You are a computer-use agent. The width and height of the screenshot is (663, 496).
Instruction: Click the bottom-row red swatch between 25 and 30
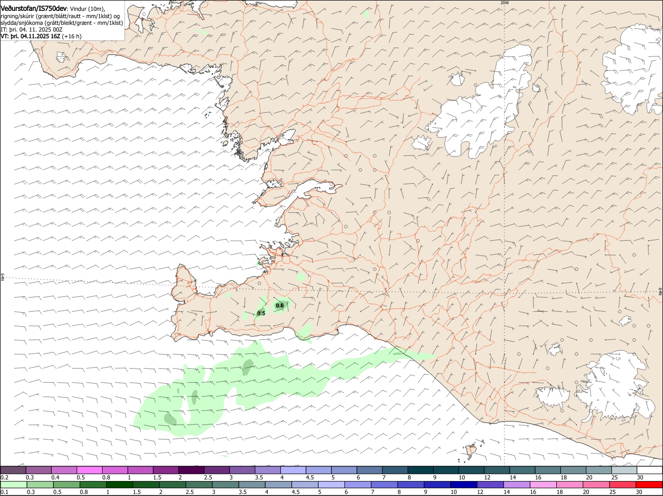[x=622, y=485]
